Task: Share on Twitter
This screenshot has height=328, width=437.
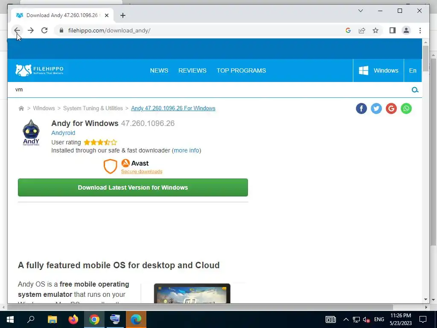Action: [x=376, y=108]
